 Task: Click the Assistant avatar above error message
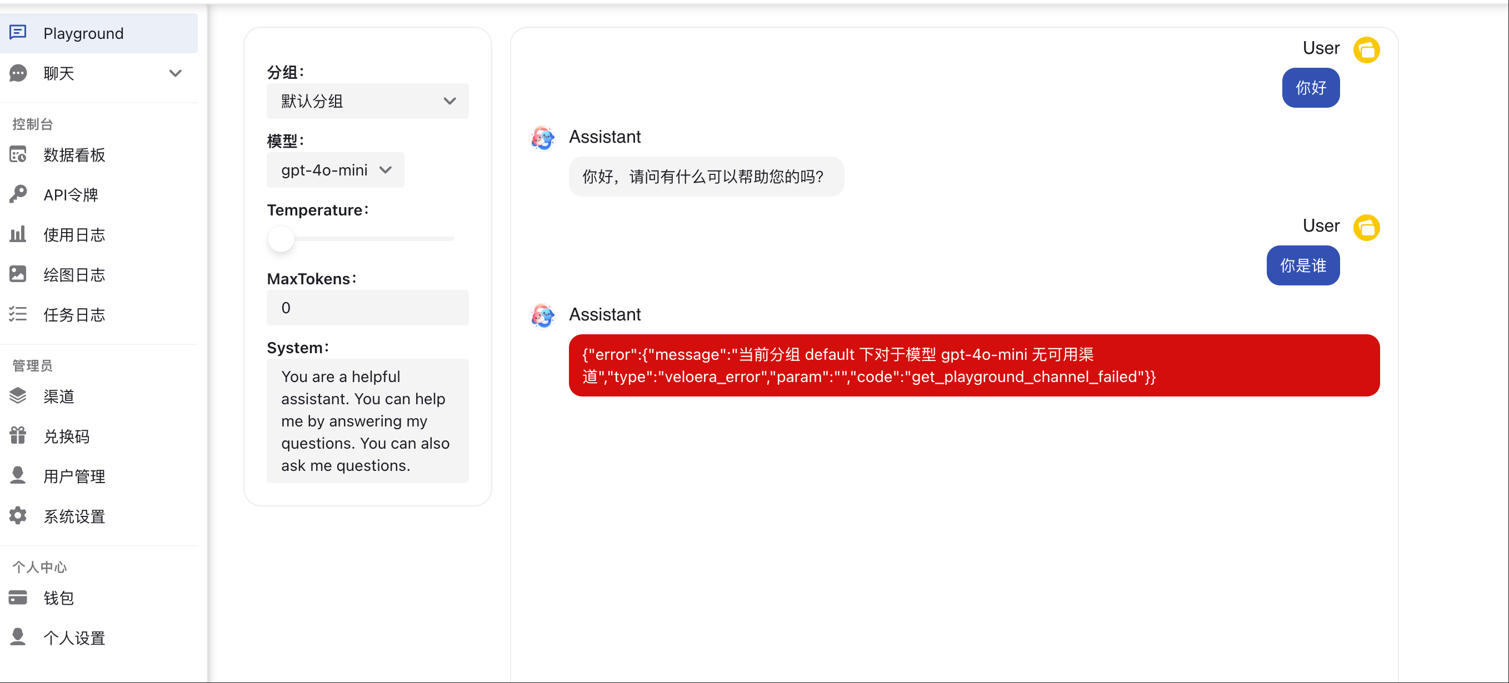point(542,315)
